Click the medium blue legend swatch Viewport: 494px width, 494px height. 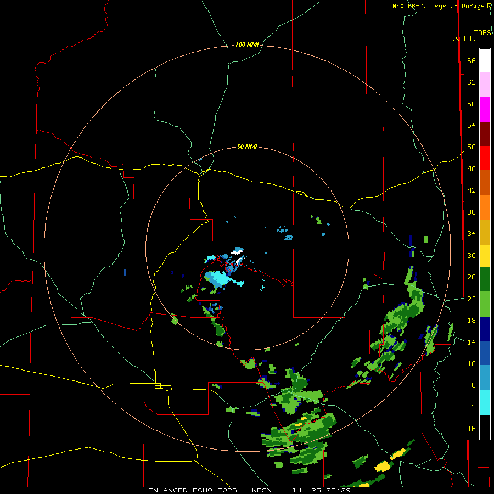click(485, 353)
